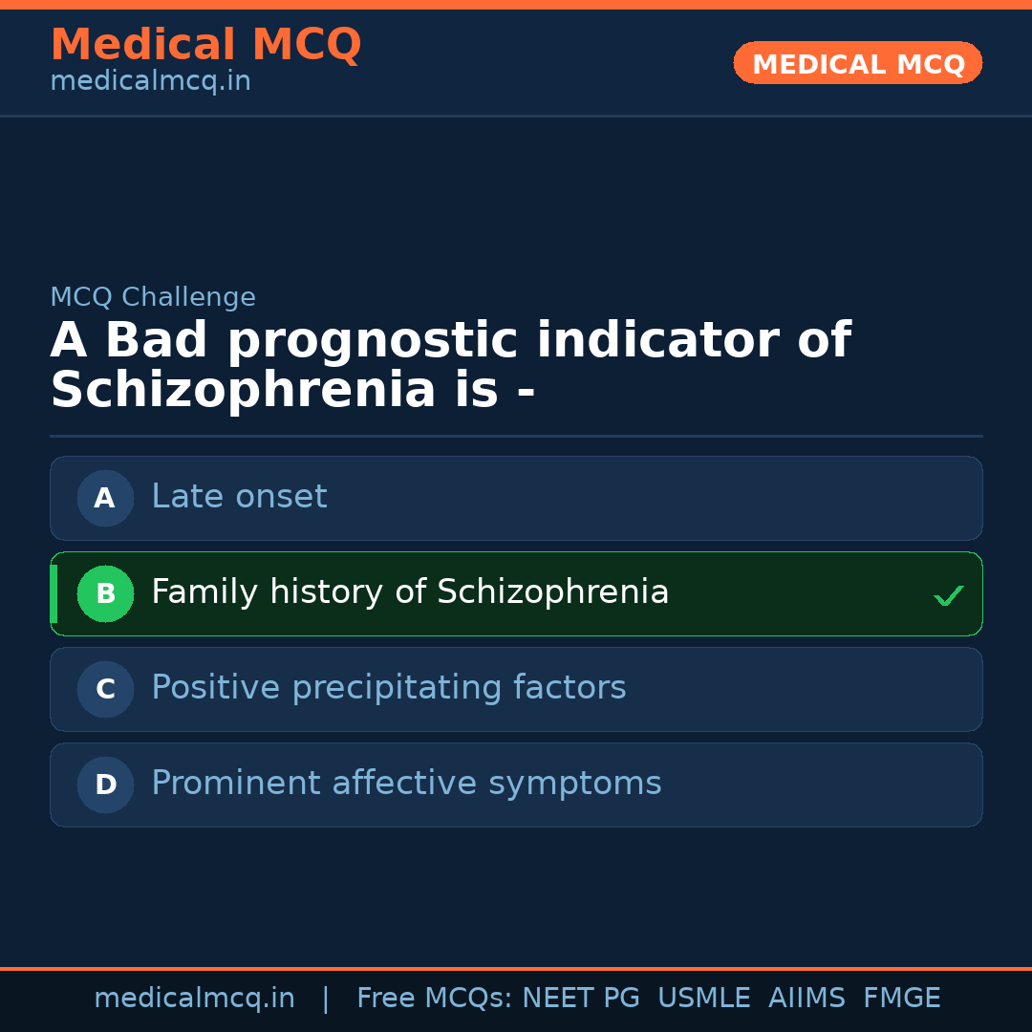Click the green letter B circle badge
Image resolution: width=1032 pixels, height=1032 pixels.
105,593
